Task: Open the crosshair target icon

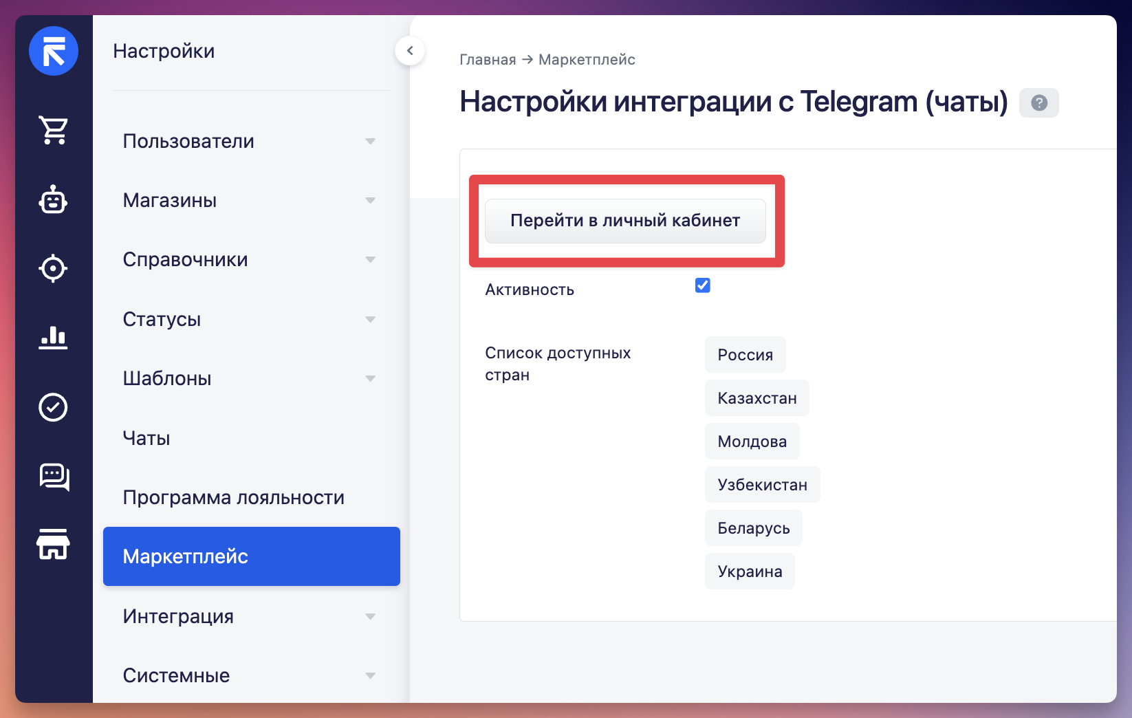Action: pyautogui.click(x=54, y=268)
